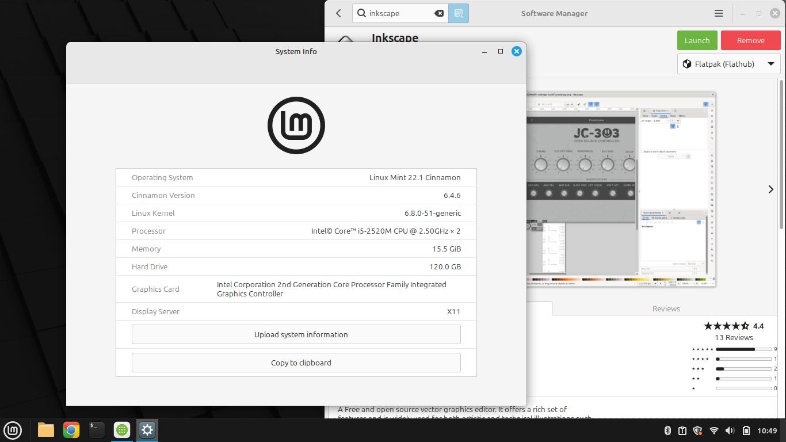Open the Wi-Fi network tray icon
This screenshot has width=786, height=442.
click(x=714, y=430)
